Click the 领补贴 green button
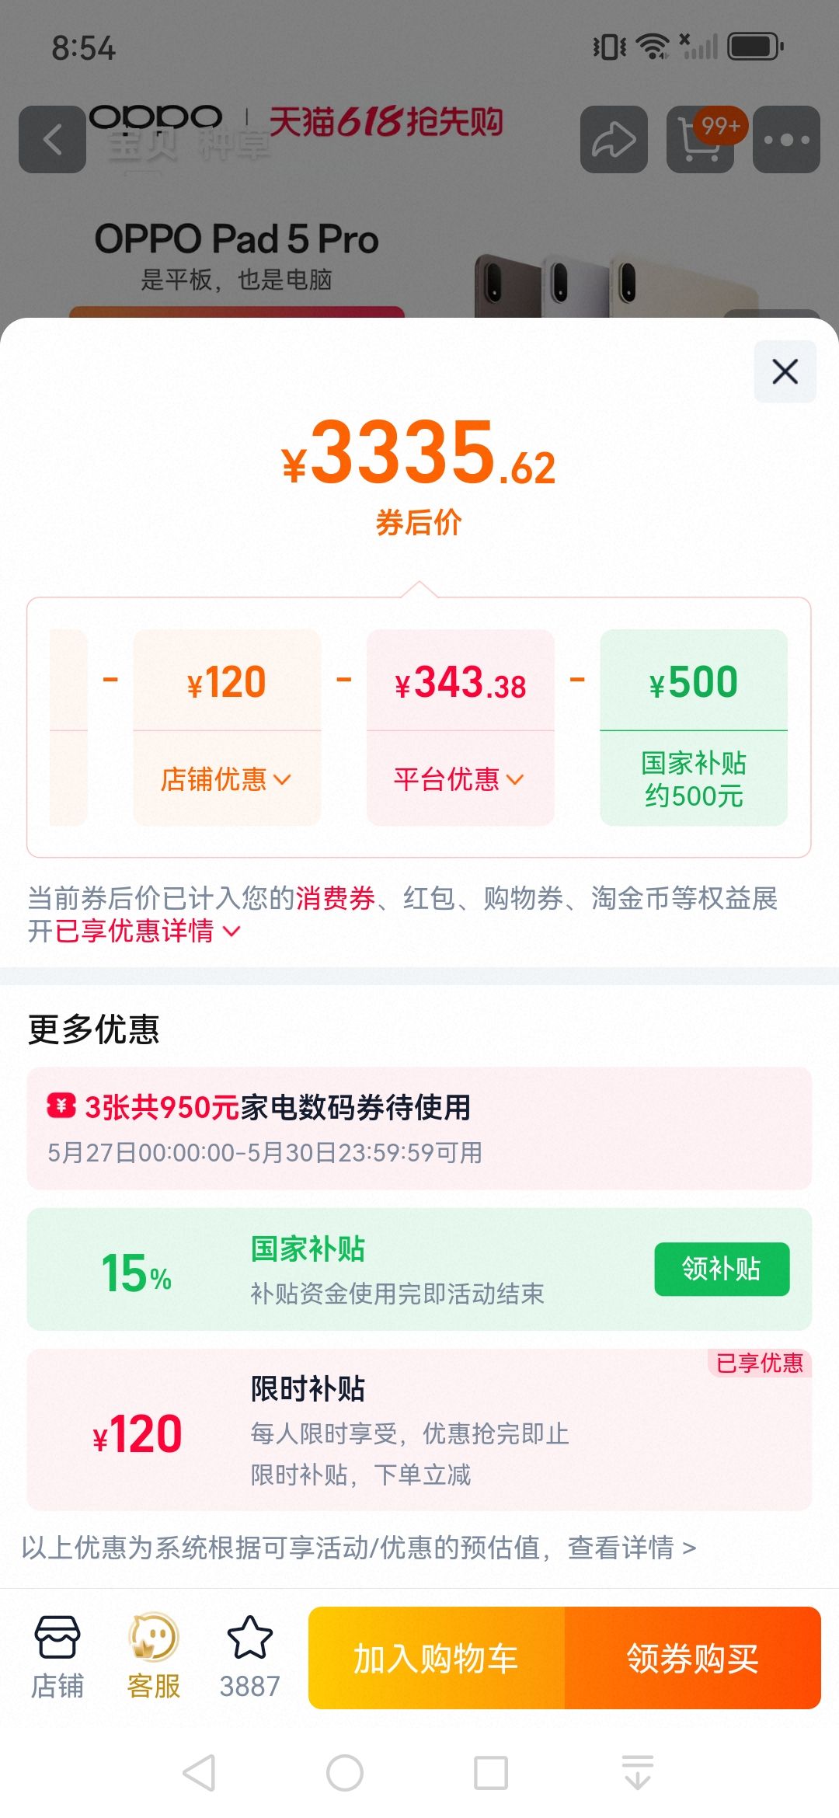839x1818 pixels. click(x=722, y=1269)
